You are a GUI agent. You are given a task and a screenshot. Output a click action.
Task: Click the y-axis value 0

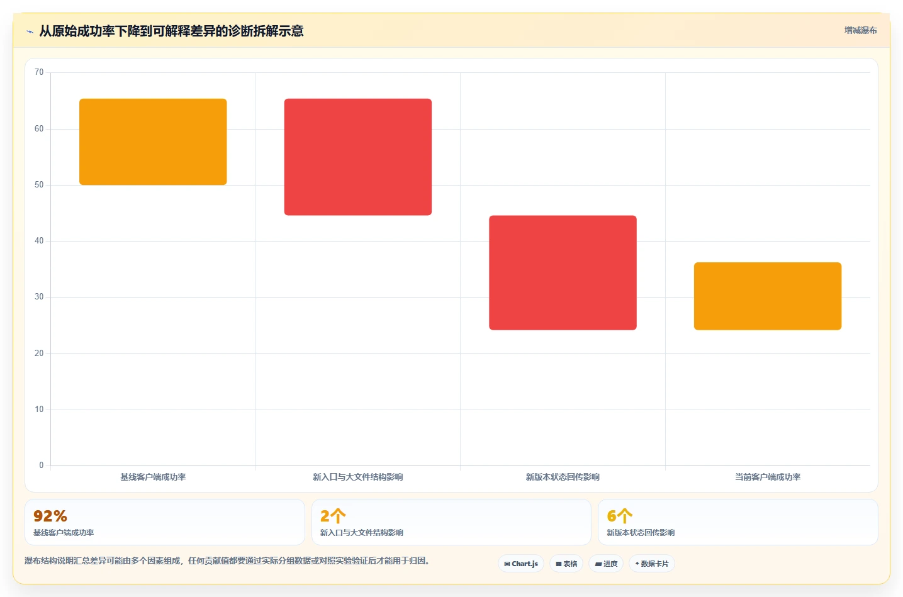pyautogui.click(x=42, y=466)
